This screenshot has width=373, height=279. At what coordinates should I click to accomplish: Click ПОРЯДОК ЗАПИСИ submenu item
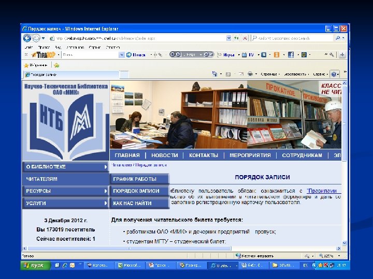coord(139,191)
